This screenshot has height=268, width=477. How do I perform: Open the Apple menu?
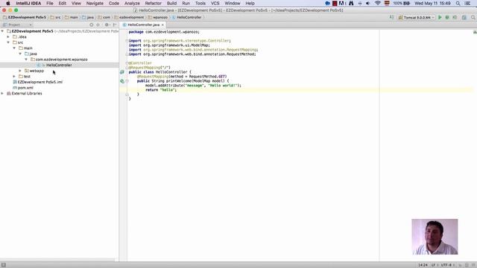pos(8,3)
